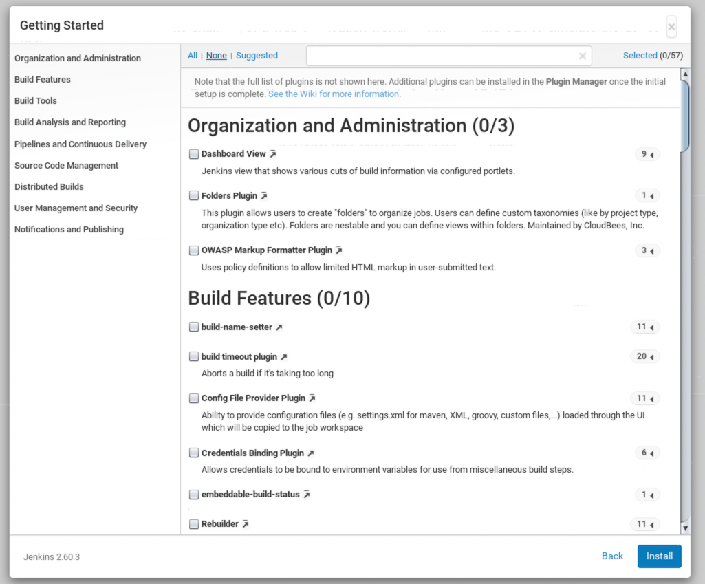Open Folders Plugin external link icon

[x=264, y=196]
